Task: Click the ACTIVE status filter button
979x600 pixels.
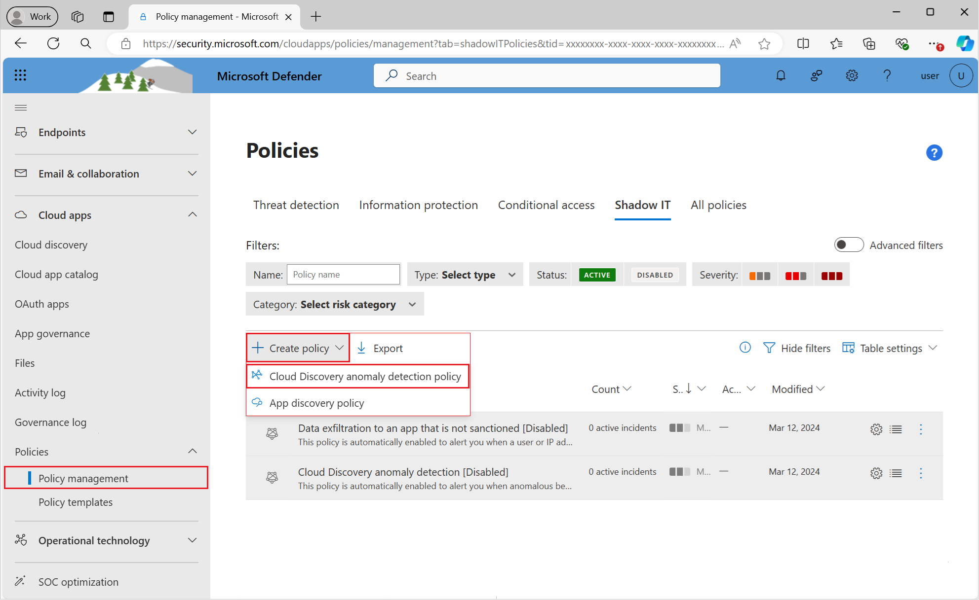Action: tap(596, 275)
